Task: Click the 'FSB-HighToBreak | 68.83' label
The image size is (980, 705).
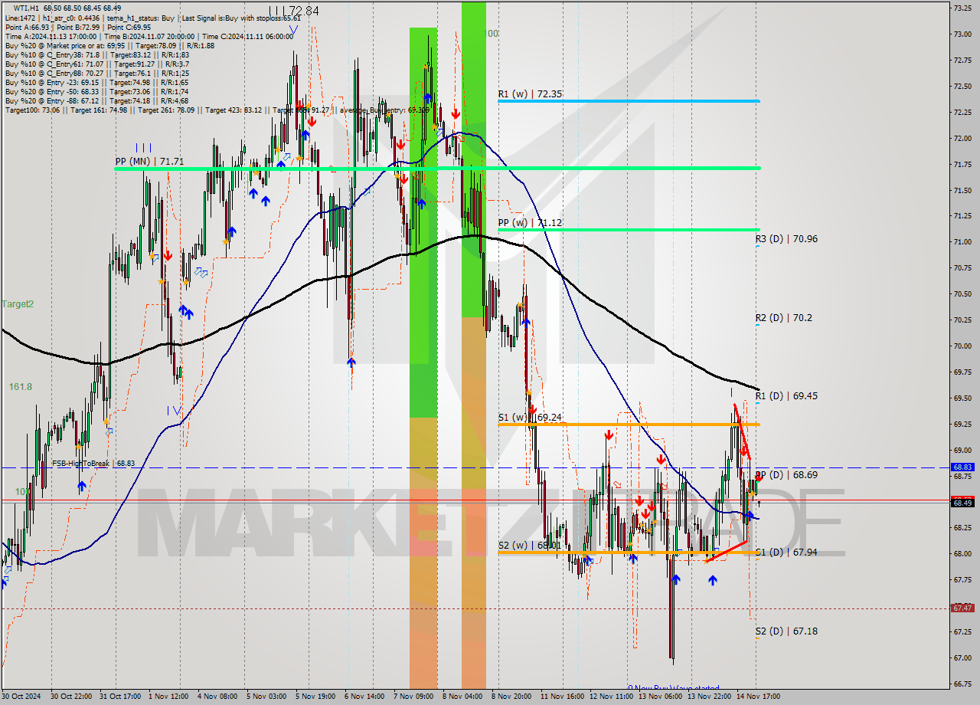Action: [x=93, y=464]
